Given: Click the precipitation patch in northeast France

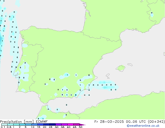Looking at the screenshot, I should [152, 14].
